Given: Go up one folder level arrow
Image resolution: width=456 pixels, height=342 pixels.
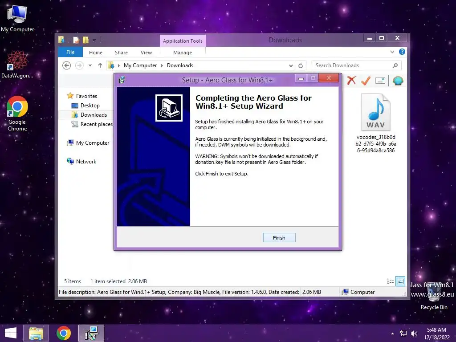Looking at the screenshot, I should (x=100, y=65).
